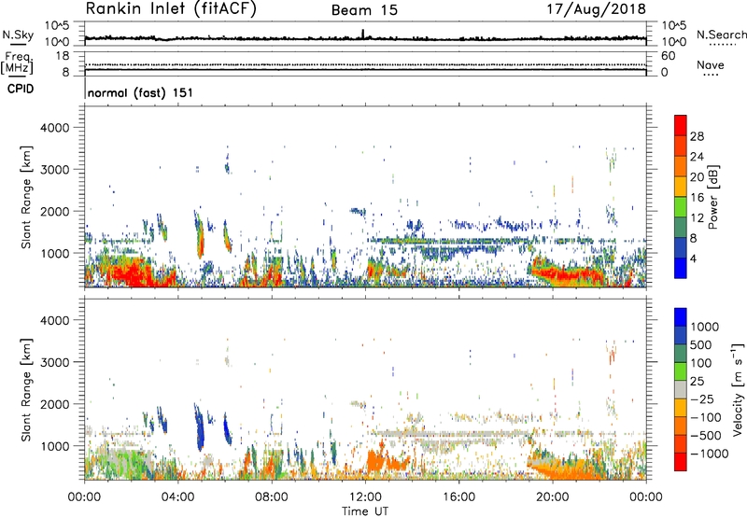747x517 pixels.
Task: Click the "18" frequency axis tick
Action: point(63,56)
